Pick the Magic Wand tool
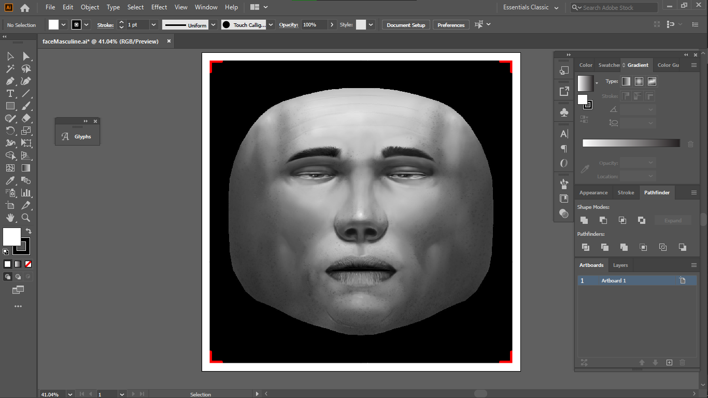 pyautogui.click(x=10, y=68)
